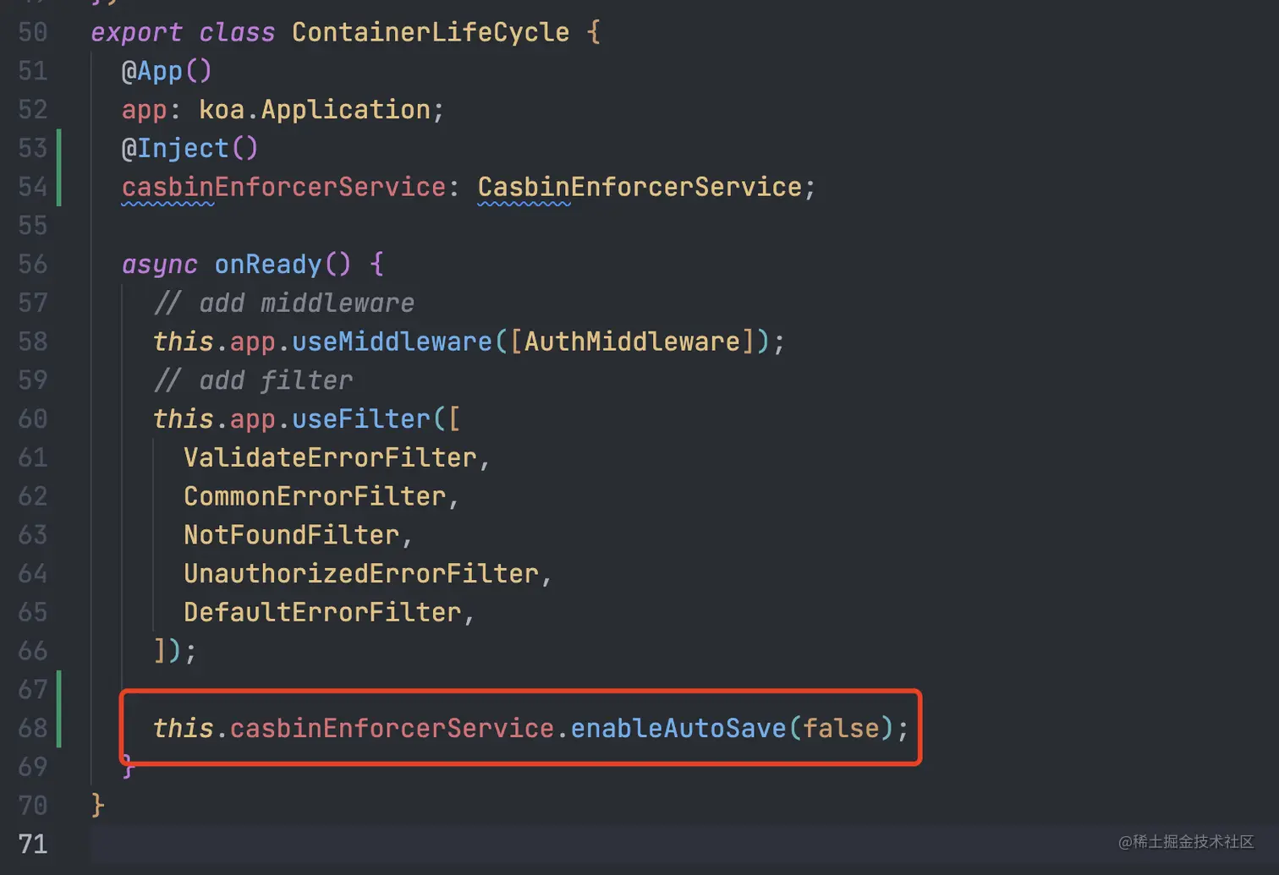1279x875 pixels.
Task: Click the enableAutoSave method call
Action: [678, 728]
